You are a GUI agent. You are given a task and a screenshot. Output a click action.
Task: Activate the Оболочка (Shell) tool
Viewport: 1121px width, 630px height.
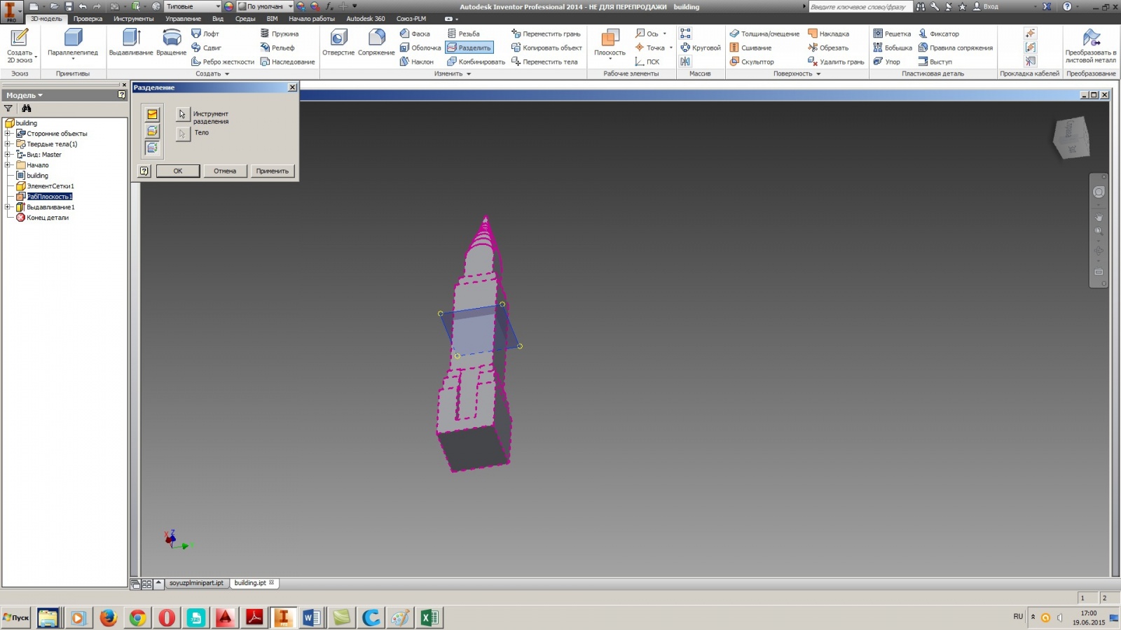421,48
